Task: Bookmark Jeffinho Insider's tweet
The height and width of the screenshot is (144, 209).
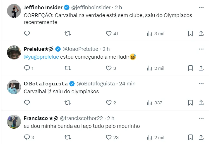Action: click(190, 33)
